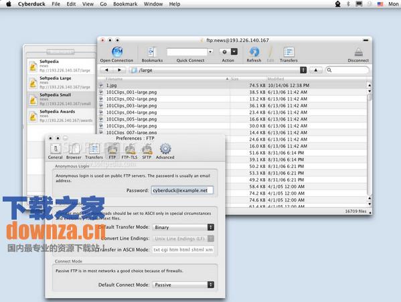Open the Advanced preferences pane

pos(165,149)
